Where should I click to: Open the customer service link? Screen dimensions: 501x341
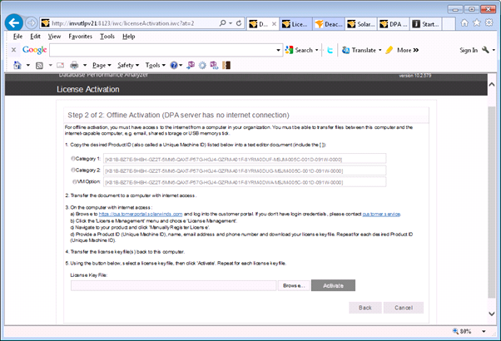381,214
